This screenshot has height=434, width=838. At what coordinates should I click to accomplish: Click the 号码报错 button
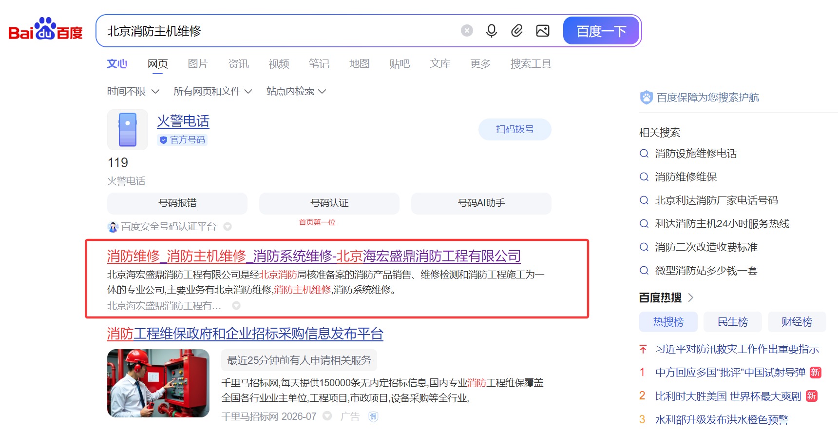pyautogui.click(x=177, y=203)
